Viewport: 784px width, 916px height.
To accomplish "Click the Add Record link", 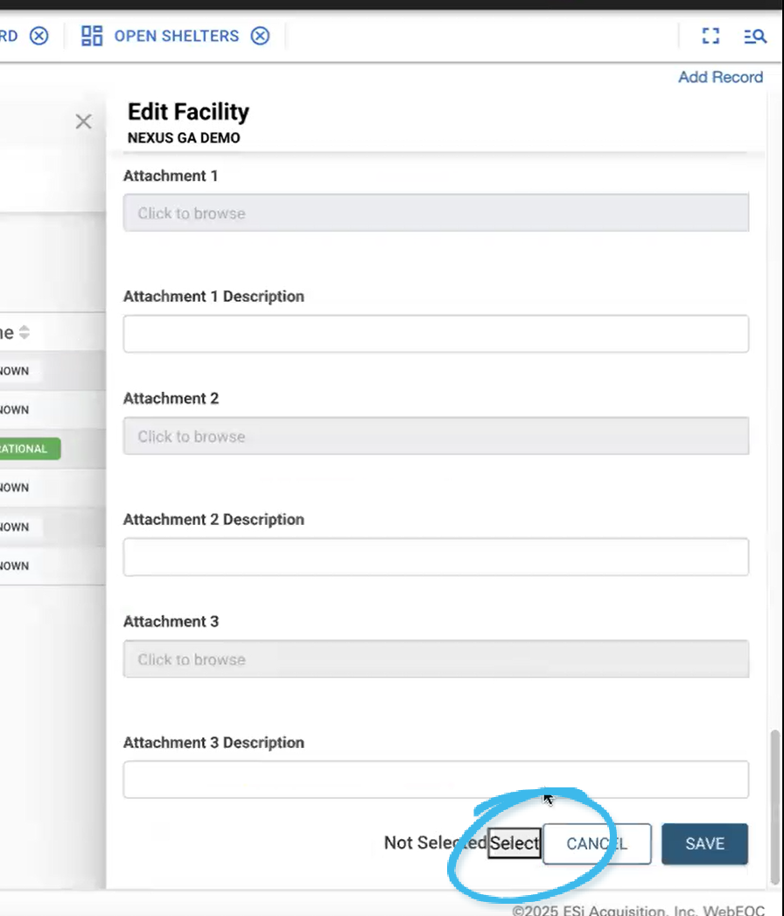I will pyautogui.click(x=720, y=77).
